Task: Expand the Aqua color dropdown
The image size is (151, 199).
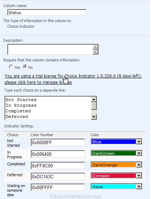Action: [139, 187]
